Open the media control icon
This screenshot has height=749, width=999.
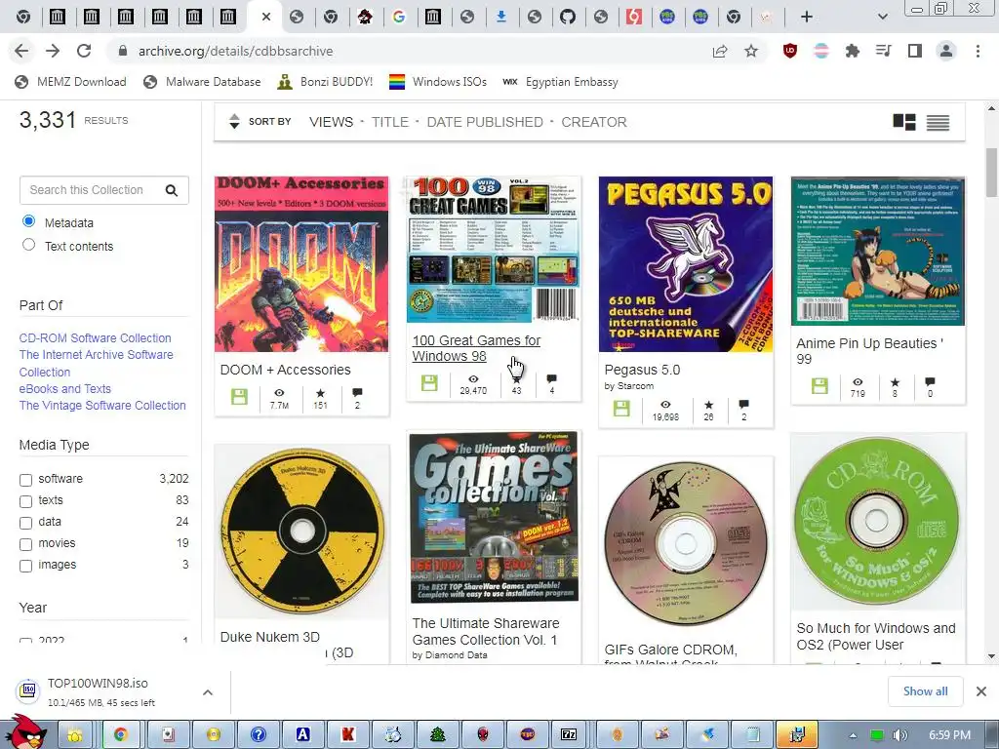[x=883, y=51]
